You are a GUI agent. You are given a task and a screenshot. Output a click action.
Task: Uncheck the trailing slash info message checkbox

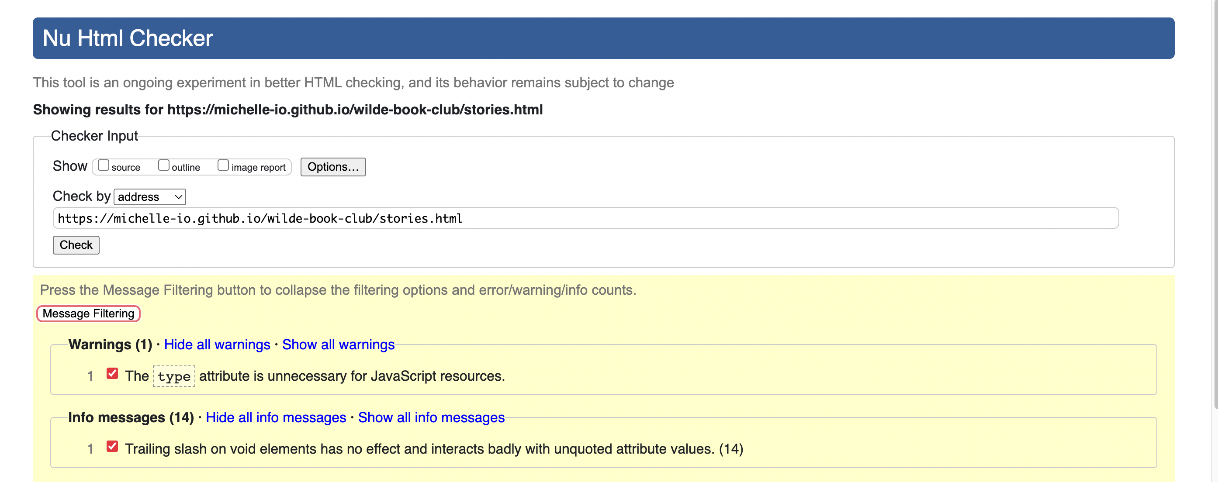click(112, 446)
